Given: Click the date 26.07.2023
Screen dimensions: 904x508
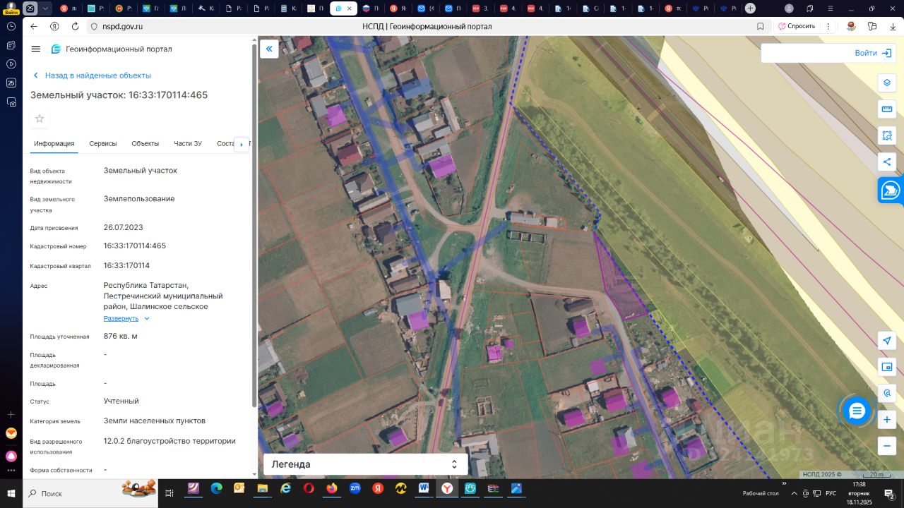Looking at the screenshot, I should [124, 227].
